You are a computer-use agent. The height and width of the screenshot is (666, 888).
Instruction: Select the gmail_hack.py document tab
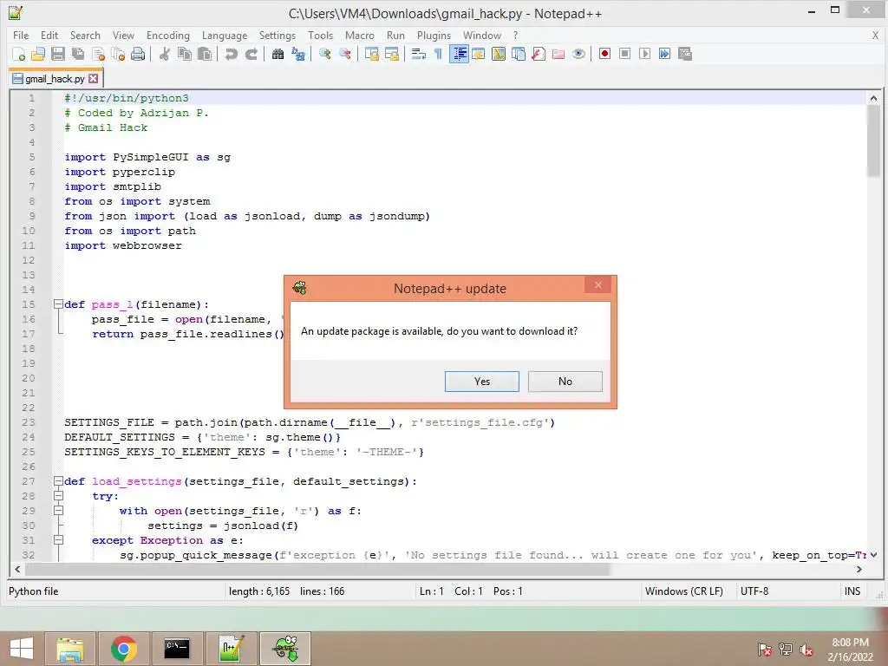point(55,79)
